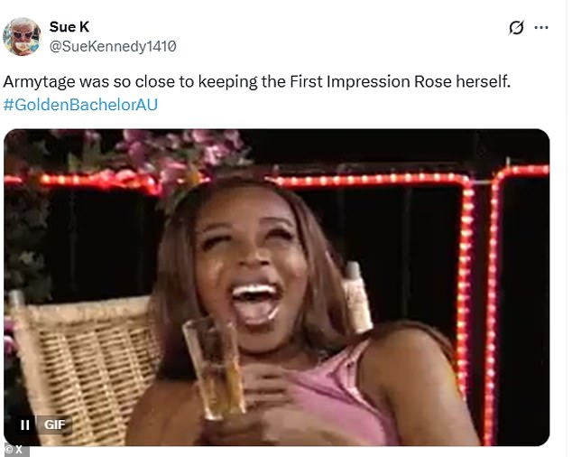This screenshot has height=457, width=572.
Task: Open the Grok explain-post icon
Action: click(516, 28)
